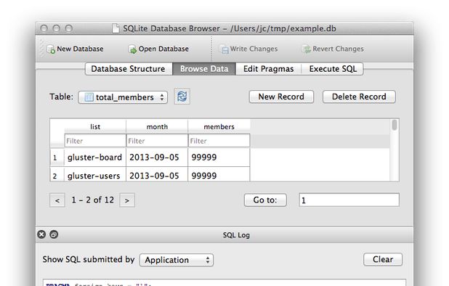The image size is (449, 286).
Task: Select the gluster-users cell
Action: [x=95, y=174]
